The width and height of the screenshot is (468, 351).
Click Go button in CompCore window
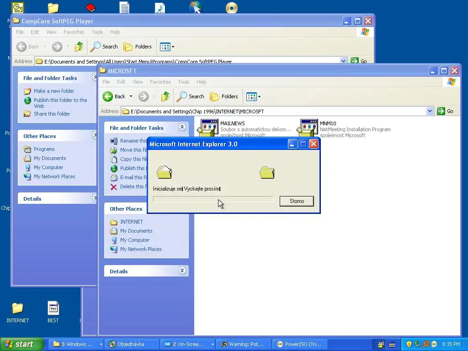point(359,61)
